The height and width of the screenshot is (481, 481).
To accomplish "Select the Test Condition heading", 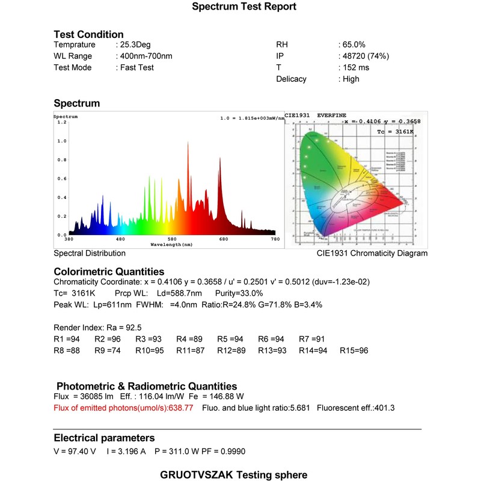I will click(88, 34).
